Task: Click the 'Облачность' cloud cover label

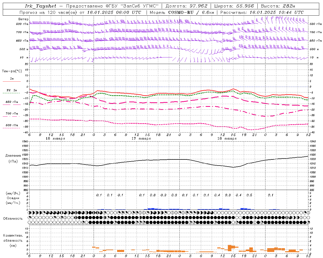Action: 13,219
